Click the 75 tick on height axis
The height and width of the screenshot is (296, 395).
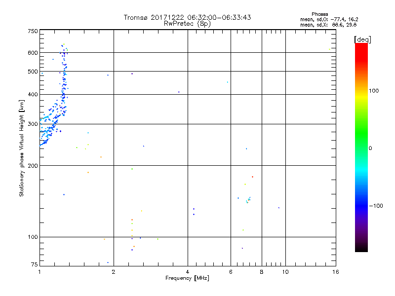point(34,265)
